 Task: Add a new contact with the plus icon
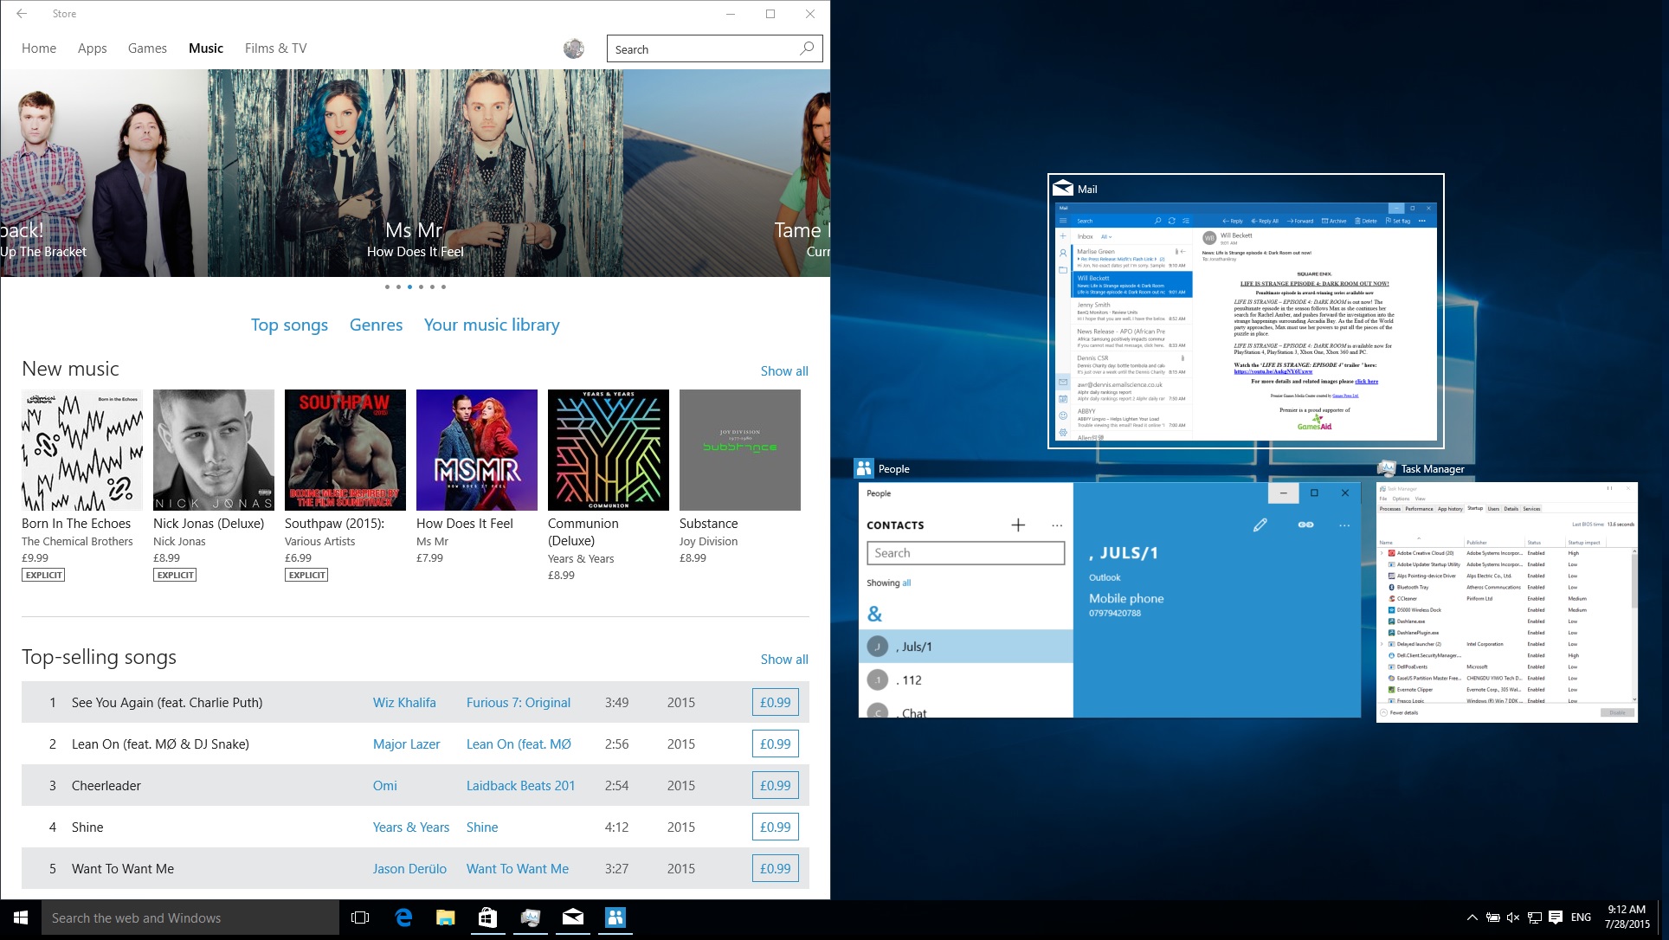pyautogui.click(x=1018, y=525)
